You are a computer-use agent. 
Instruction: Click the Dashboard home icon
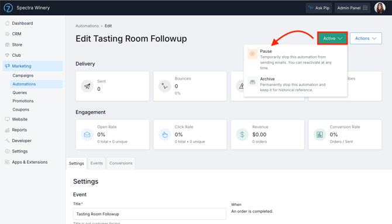[7, 23]
